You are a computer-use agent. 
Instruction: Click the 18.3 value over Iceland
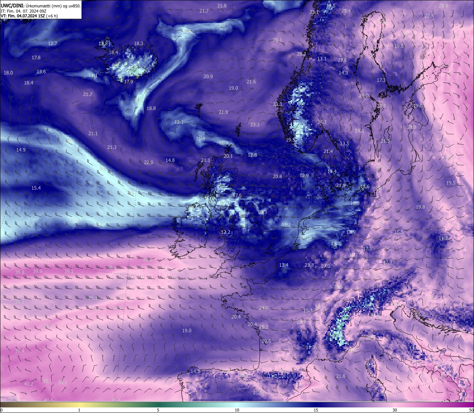(138, 43)
